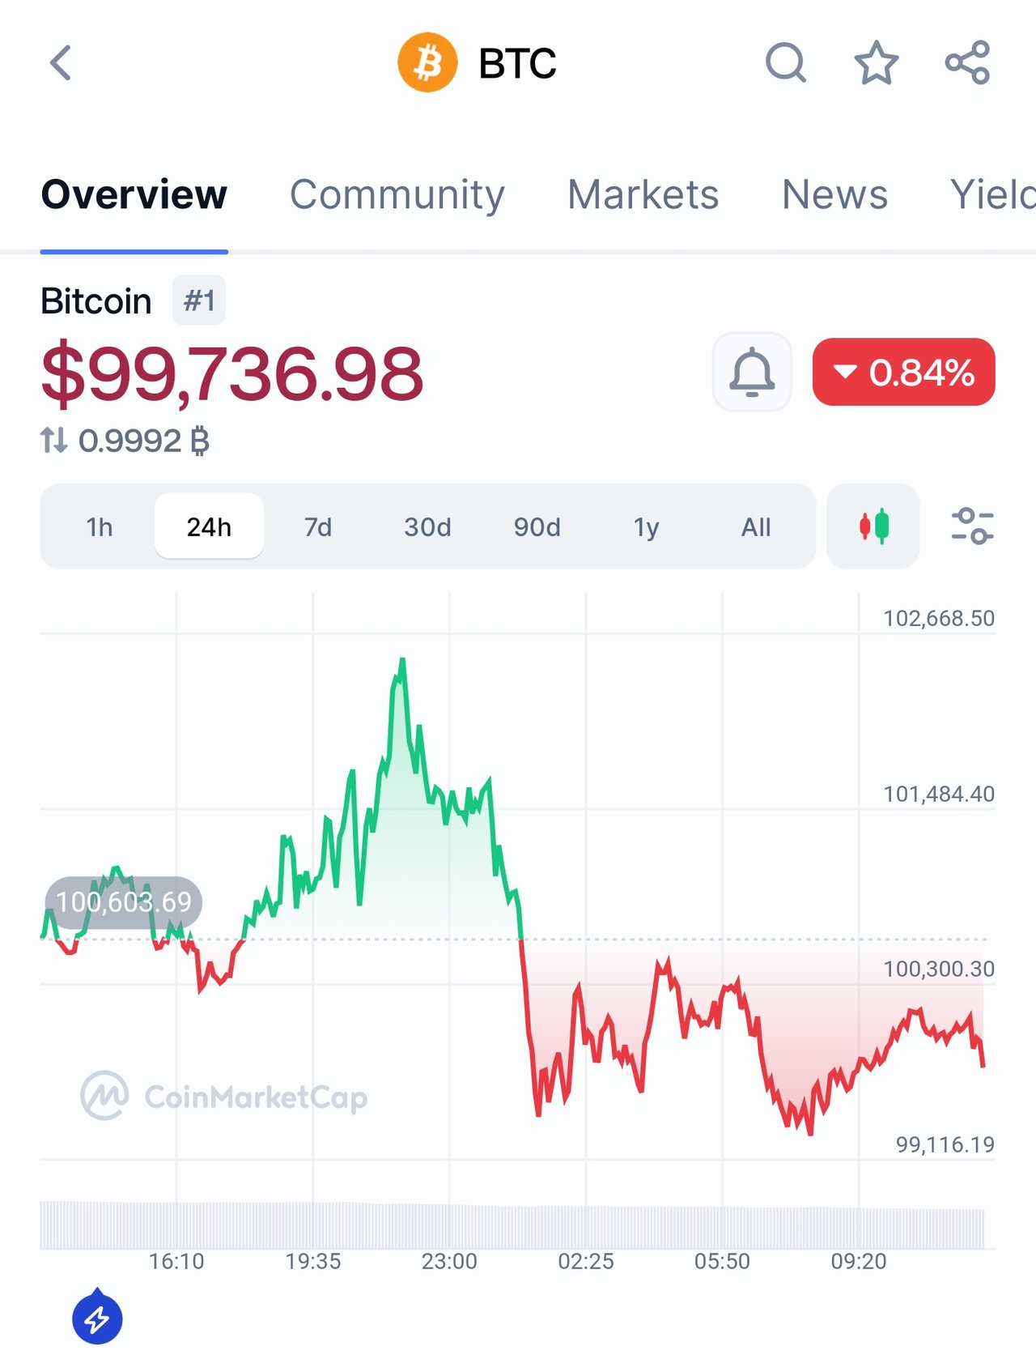Add Bitcoin to watchlist star
This screenshot has width=1036, height=1355.
pyautogui.click(x=877, y=63)
